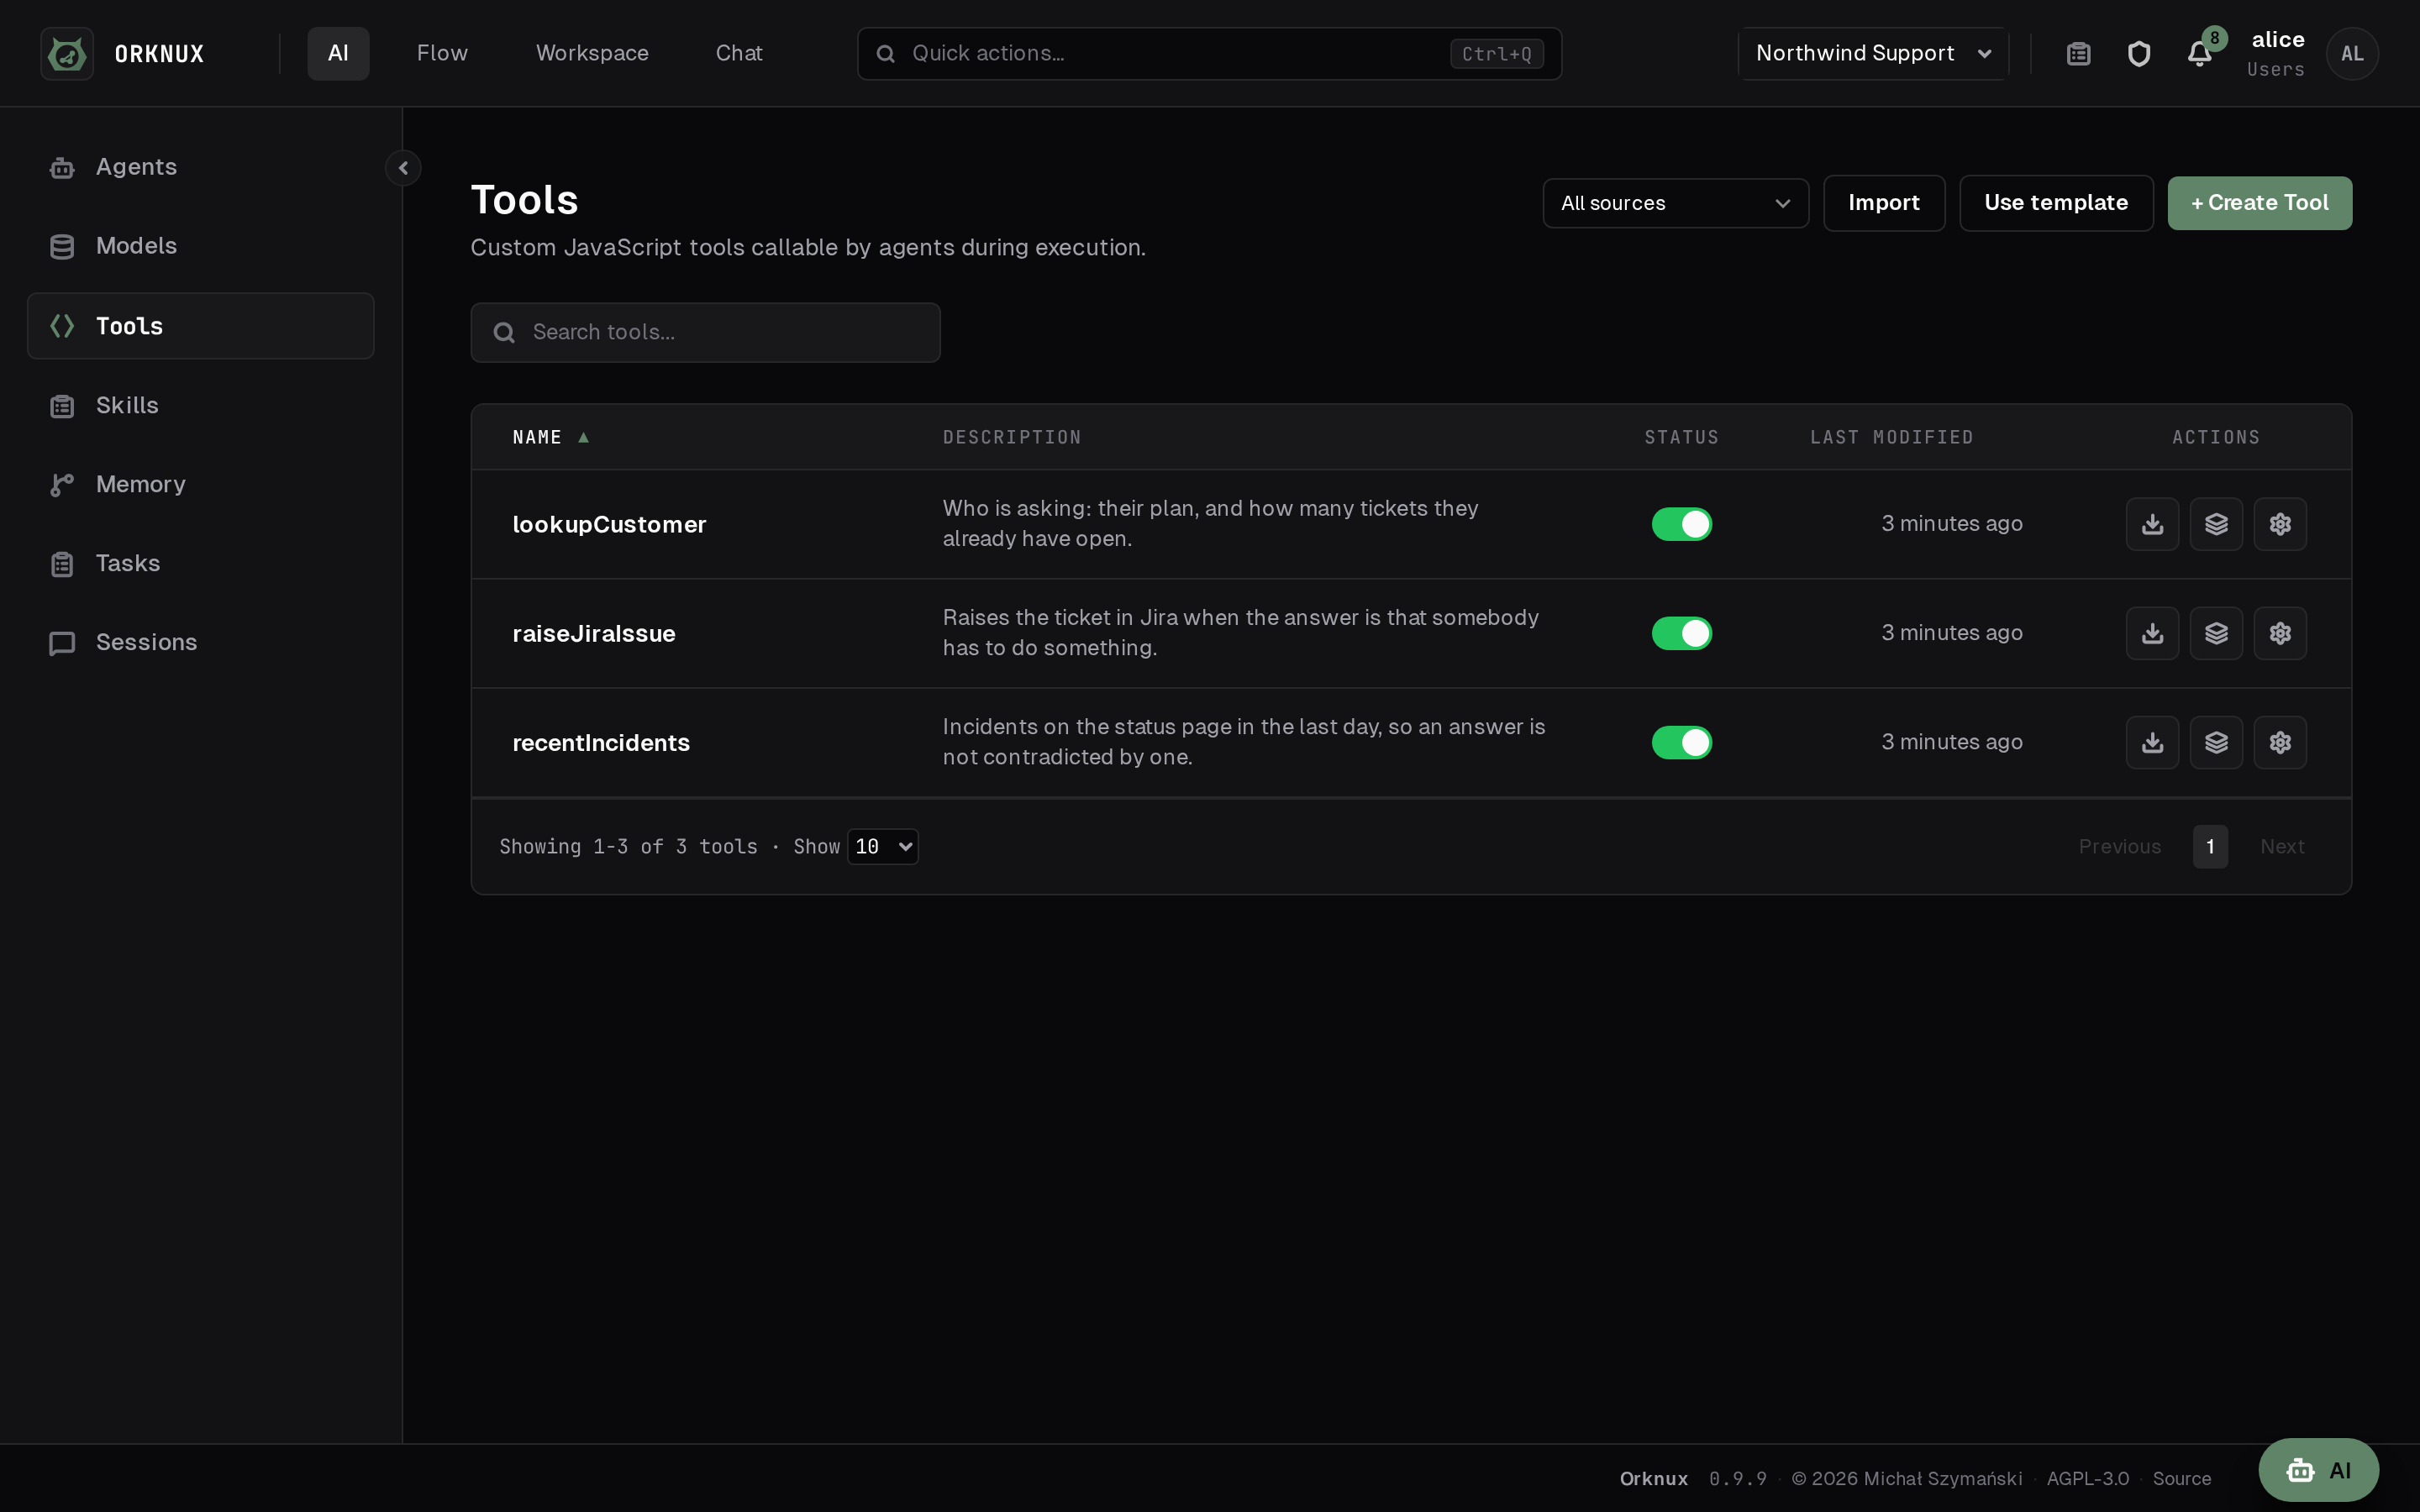Select the AI tab in the top navigation

point(338,54)
